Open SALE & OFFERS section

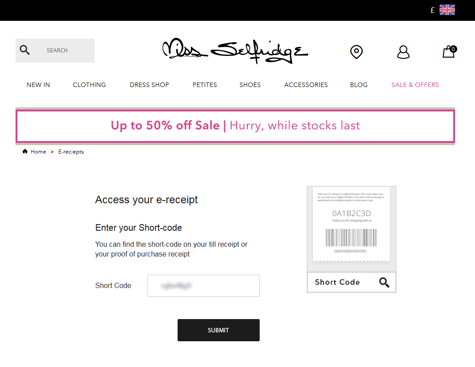(415, 85)
